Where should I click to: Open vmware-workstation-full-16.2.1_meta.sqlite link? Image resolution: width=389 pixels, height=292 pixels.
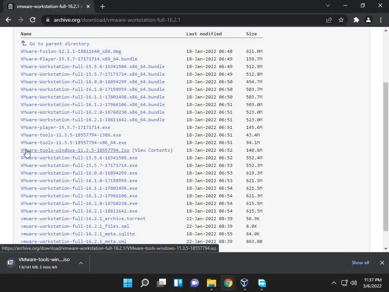[x=77, y=234]
